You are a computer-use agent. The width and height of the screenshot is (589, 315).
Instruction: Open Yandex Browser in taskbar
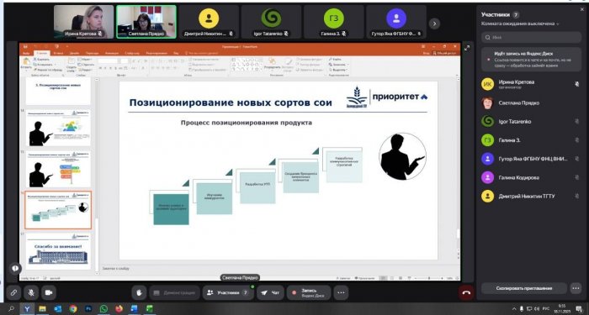point(27,309)
